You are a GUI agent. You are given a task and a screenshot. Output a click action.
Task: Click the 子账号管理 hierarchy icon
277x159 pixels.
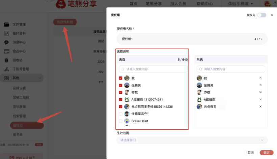click(x=6, y=69)
